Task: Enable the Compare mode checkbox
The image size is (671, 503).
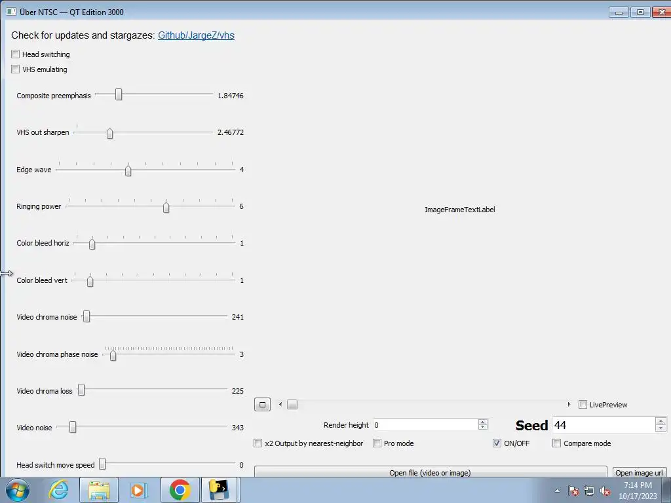Action: click(x=557, y=443)
